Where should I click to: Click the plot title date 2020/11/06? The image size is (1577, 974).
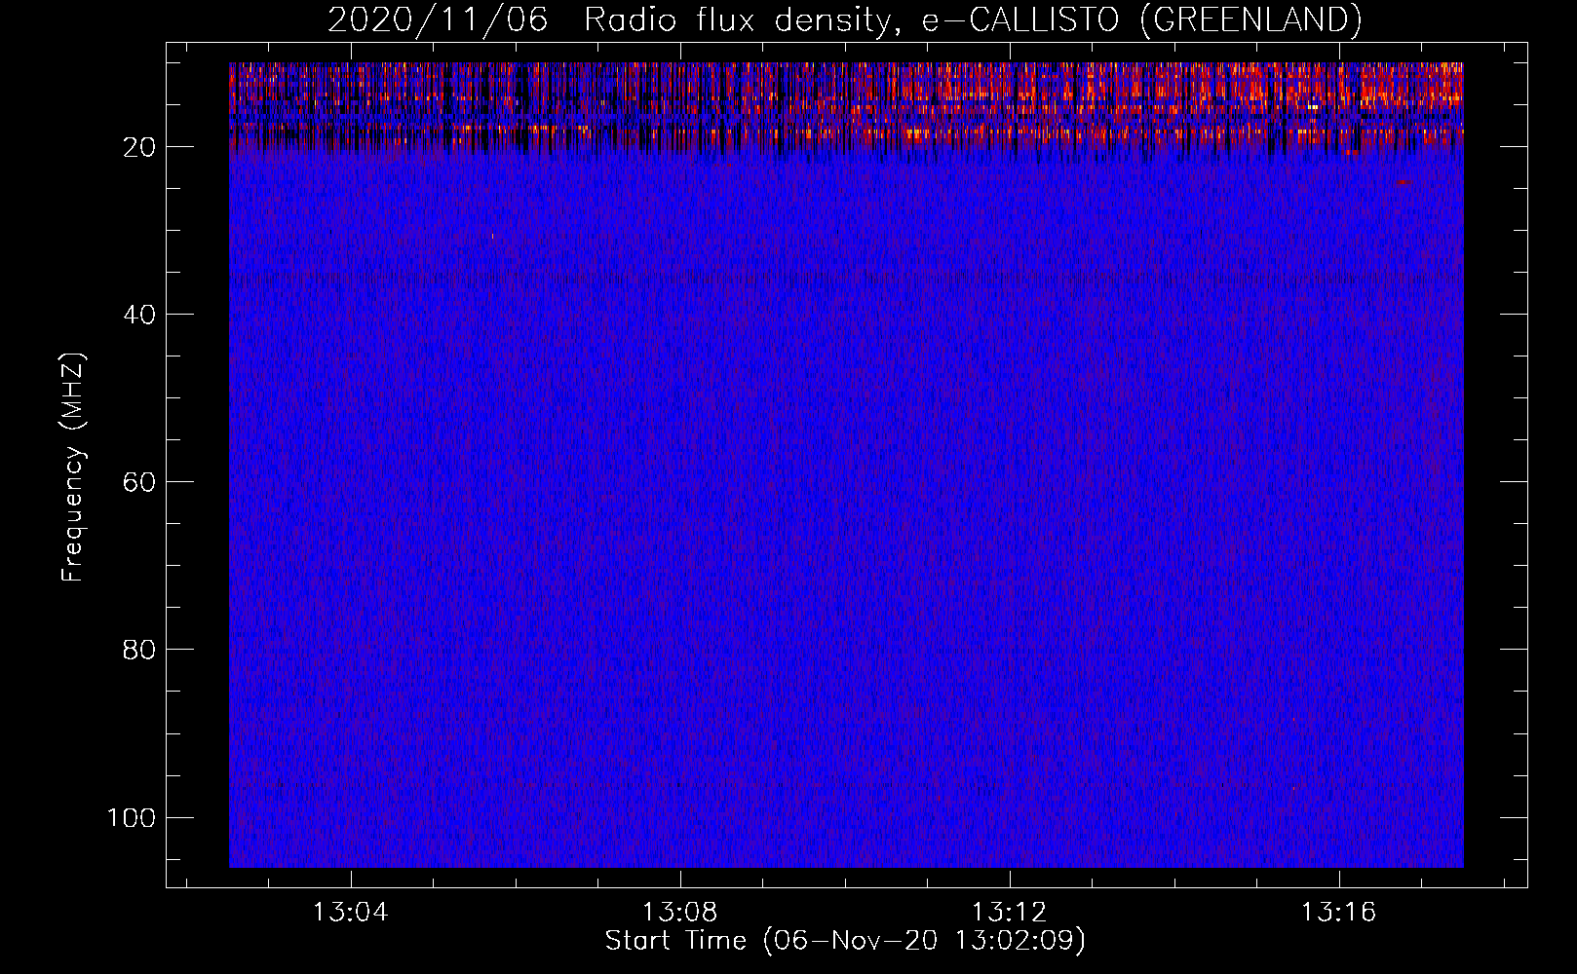[438, 20]
